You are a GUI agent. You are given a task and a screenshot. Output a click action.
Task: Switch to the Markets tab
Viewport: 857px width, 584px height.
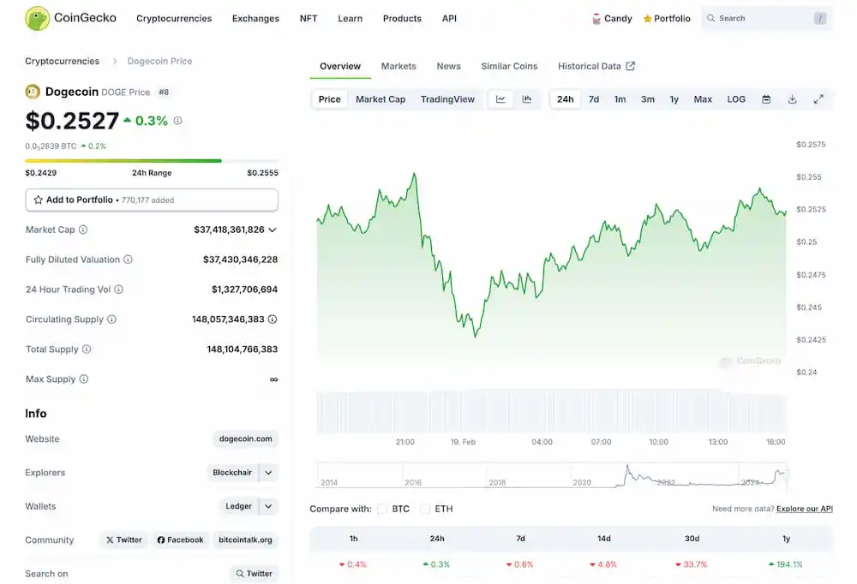pos(399,66)
